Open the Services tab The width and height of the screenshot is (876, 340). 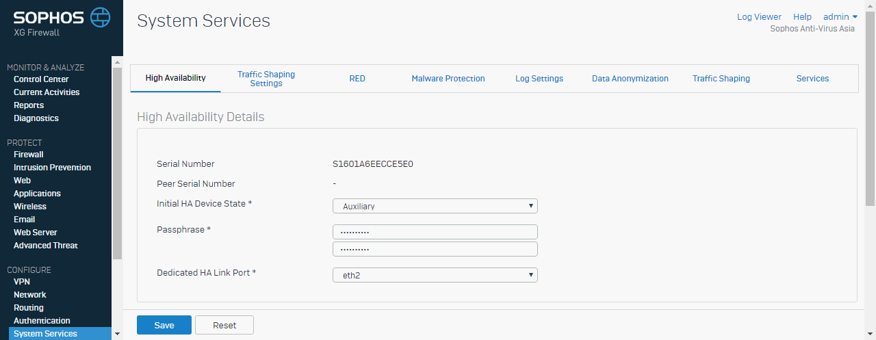click(812, 79)
